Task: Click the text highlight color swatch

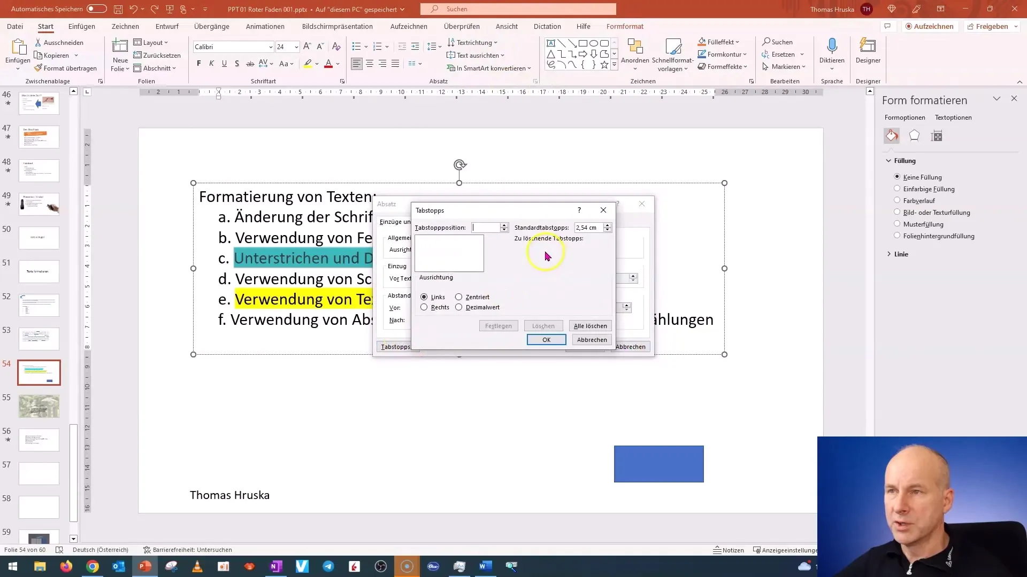Action: pyautogui.click(x=308, y=64)
